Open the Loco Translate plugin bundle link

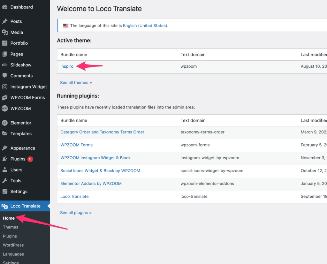pos(74,196)
